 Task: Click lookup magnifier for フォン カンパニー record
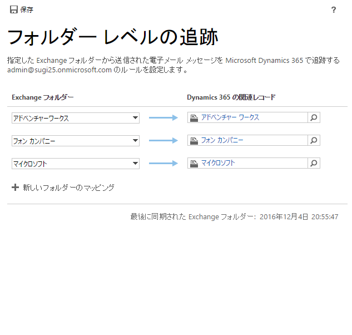pyautogui.click(x=314, y=140)
